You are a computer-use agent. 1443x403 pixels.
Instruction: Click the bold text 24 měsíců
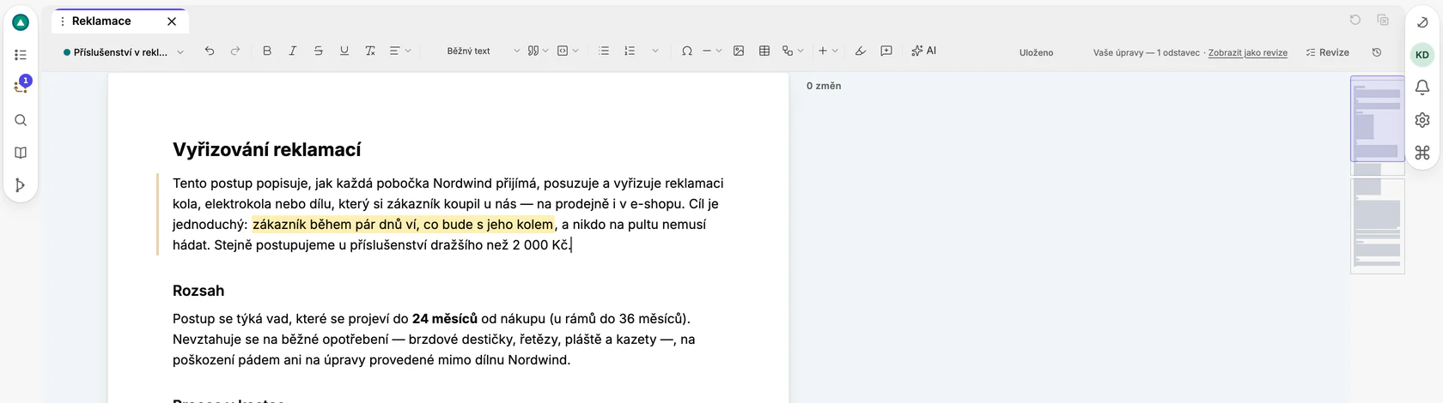(x=445, y=319)
